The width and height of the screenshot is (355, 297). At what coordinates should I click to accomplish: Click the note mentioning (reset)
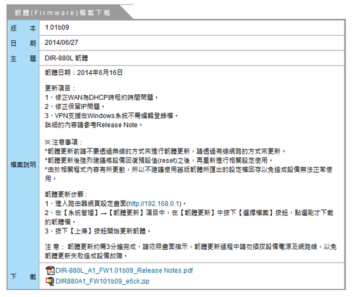pos(159,160)
